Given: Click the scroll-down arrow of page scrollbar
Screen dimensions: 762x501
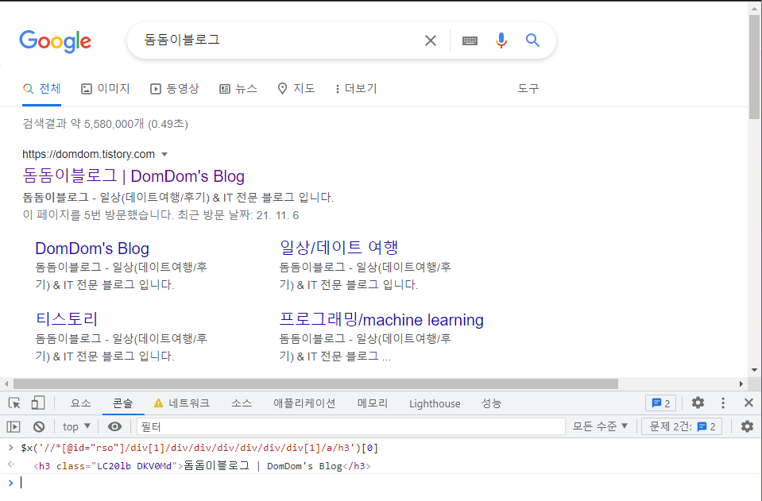Looking at the screenshot, I should tap(754, 370).
